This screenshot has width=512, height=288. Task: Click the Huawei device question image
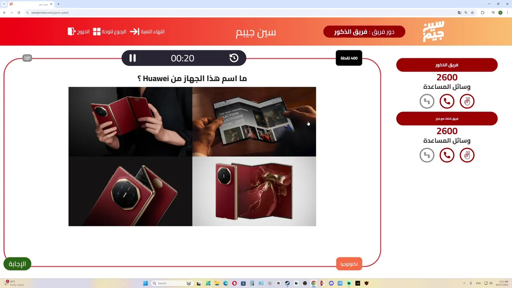[192, 156]
